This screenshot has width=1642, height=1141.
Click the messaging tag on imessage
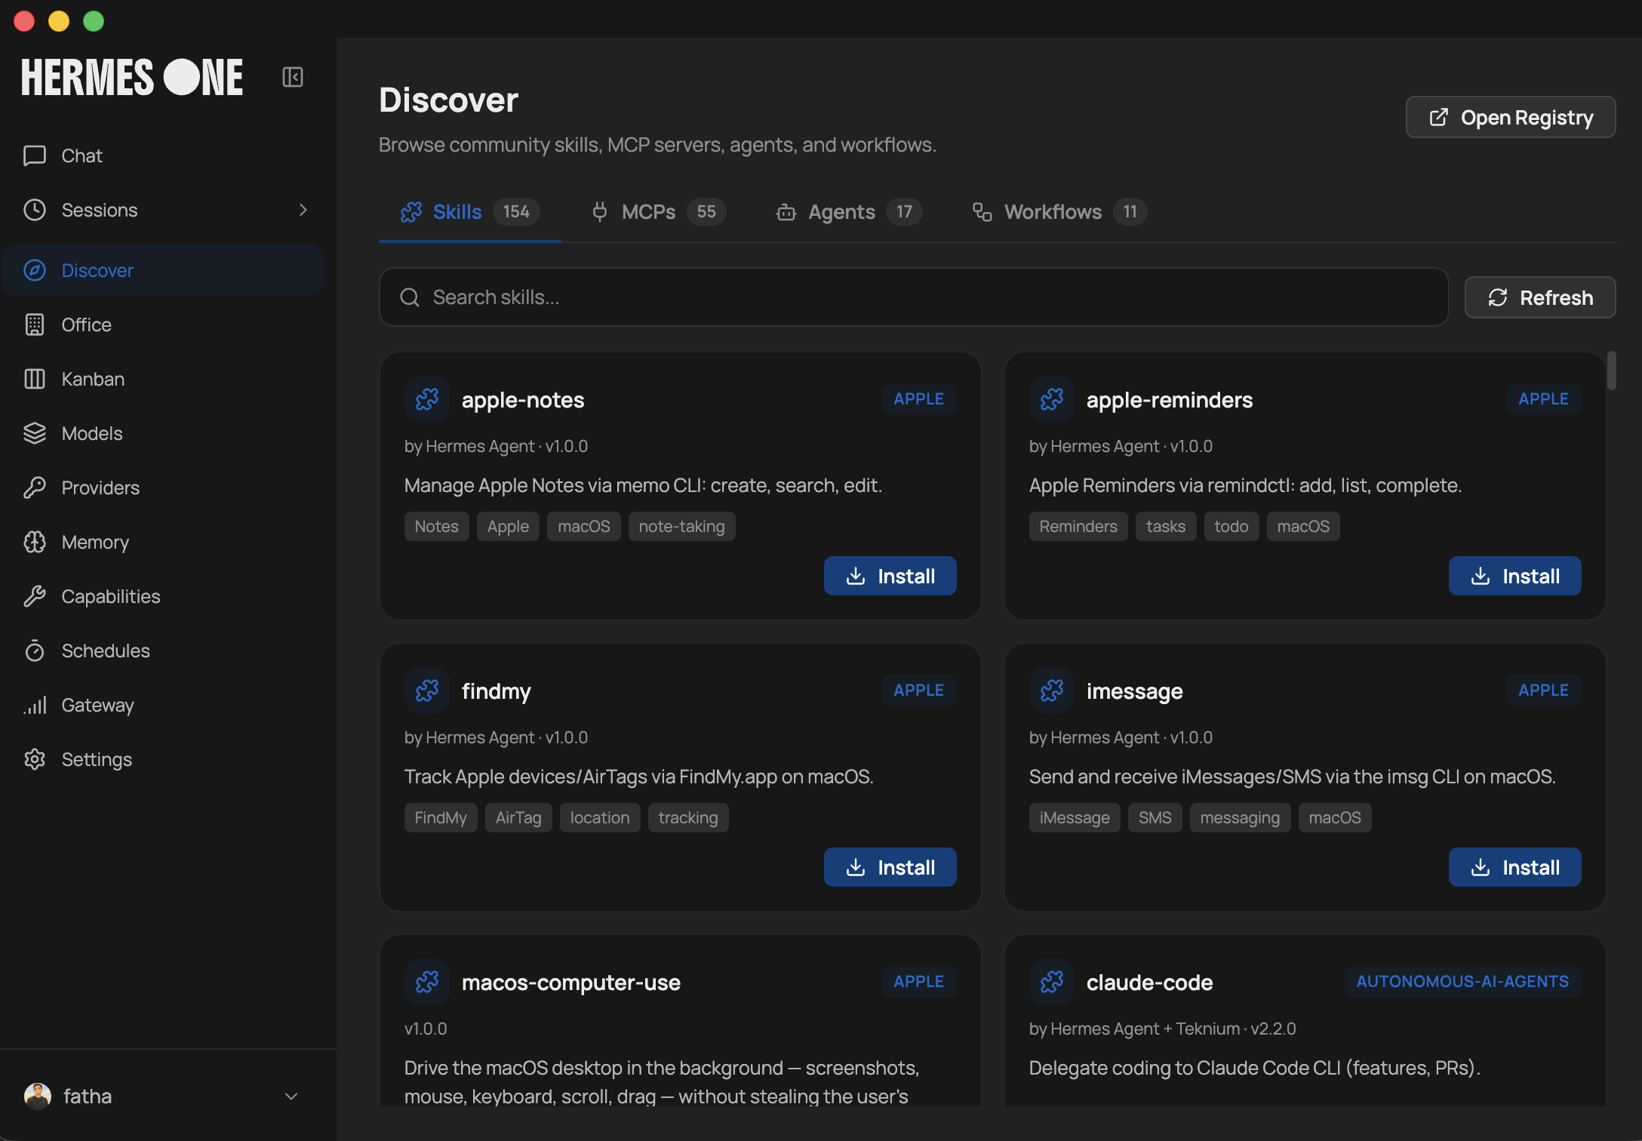pos(1240,818)
